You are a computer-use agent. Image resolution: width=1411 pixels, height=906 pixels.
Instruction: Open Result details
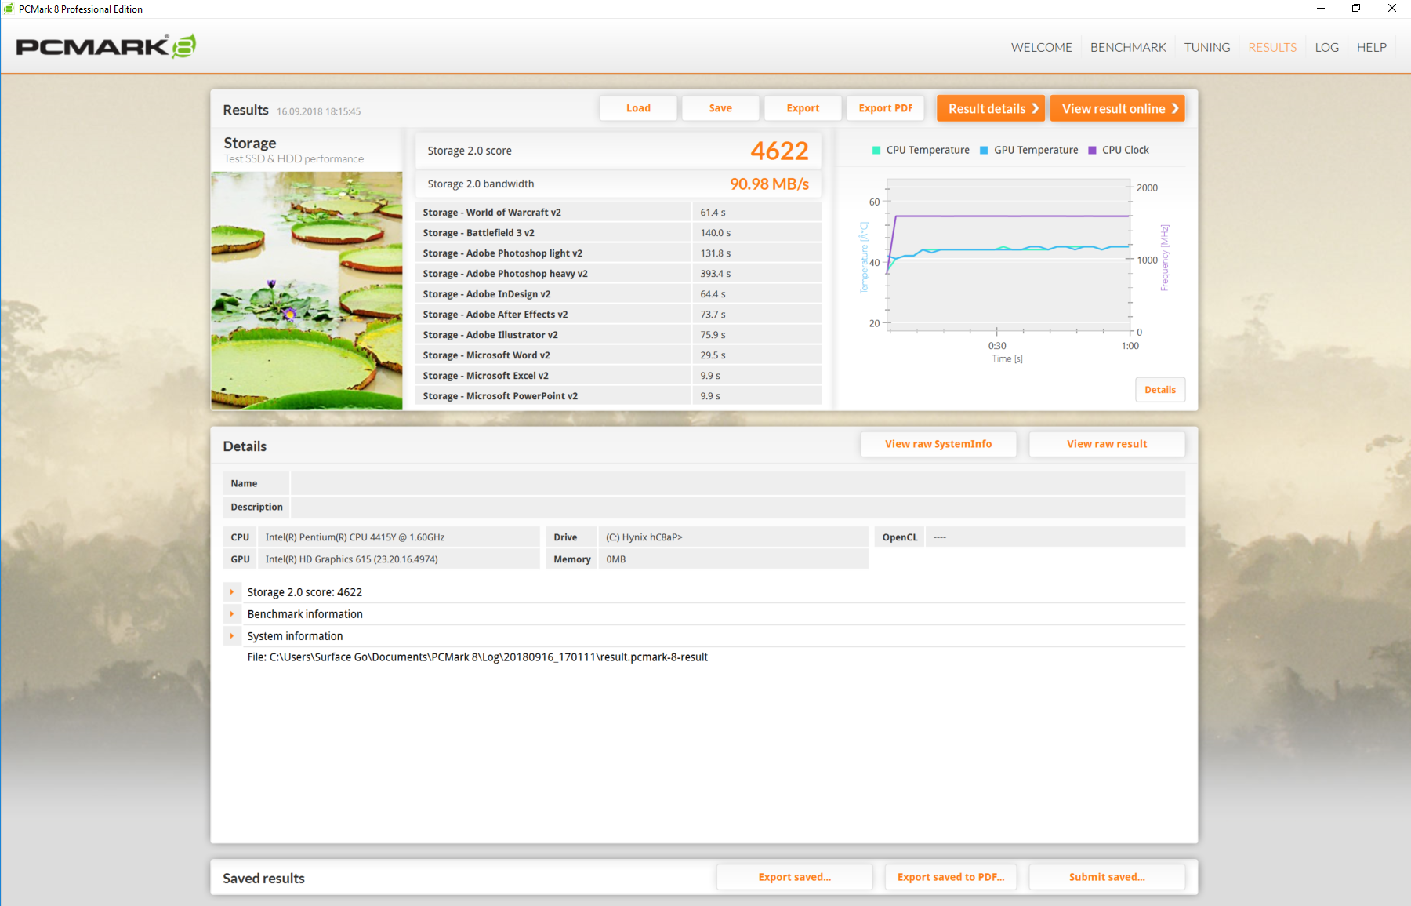(x=991, y=108)
